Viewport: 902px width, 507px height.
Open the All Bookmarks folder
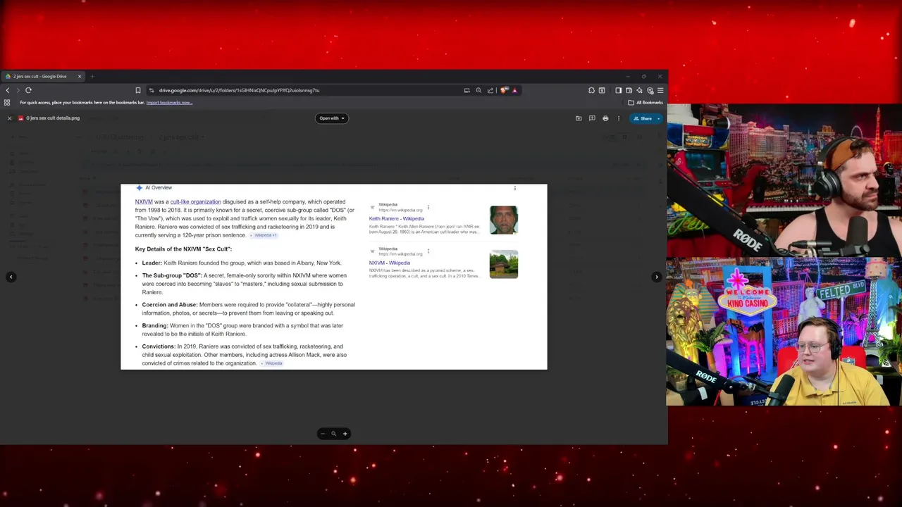tap(645, 103)
